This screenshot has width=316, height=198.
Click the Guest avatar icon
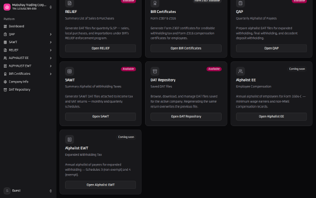pyautogui.click(x=7, y=191)
